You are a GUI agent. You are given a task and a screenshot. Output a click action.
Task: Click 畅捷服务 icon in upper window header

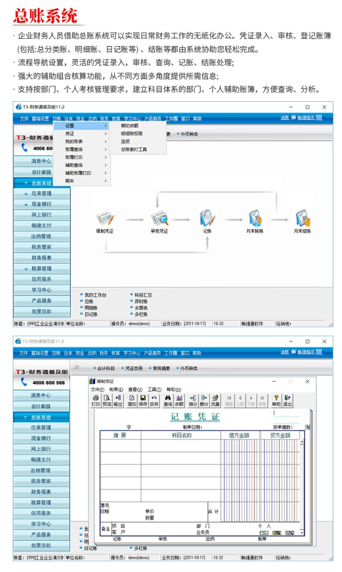319,118
